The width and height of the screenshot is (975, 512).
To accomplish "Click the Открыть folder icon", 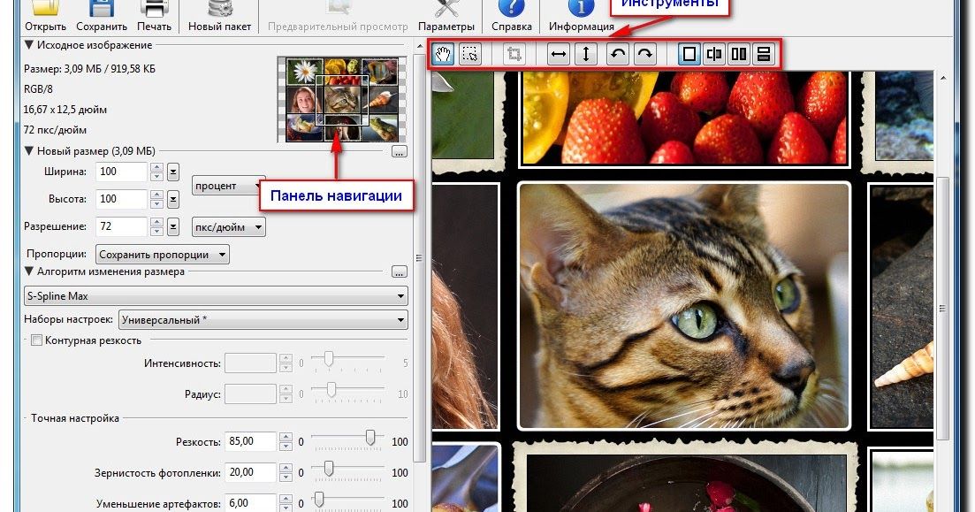I will pyautogui.click(x=45, y=9).
